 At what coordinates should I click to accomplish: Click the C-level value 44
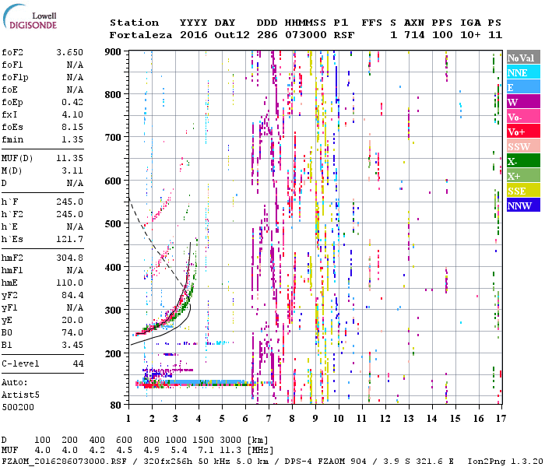pos(78,363)
